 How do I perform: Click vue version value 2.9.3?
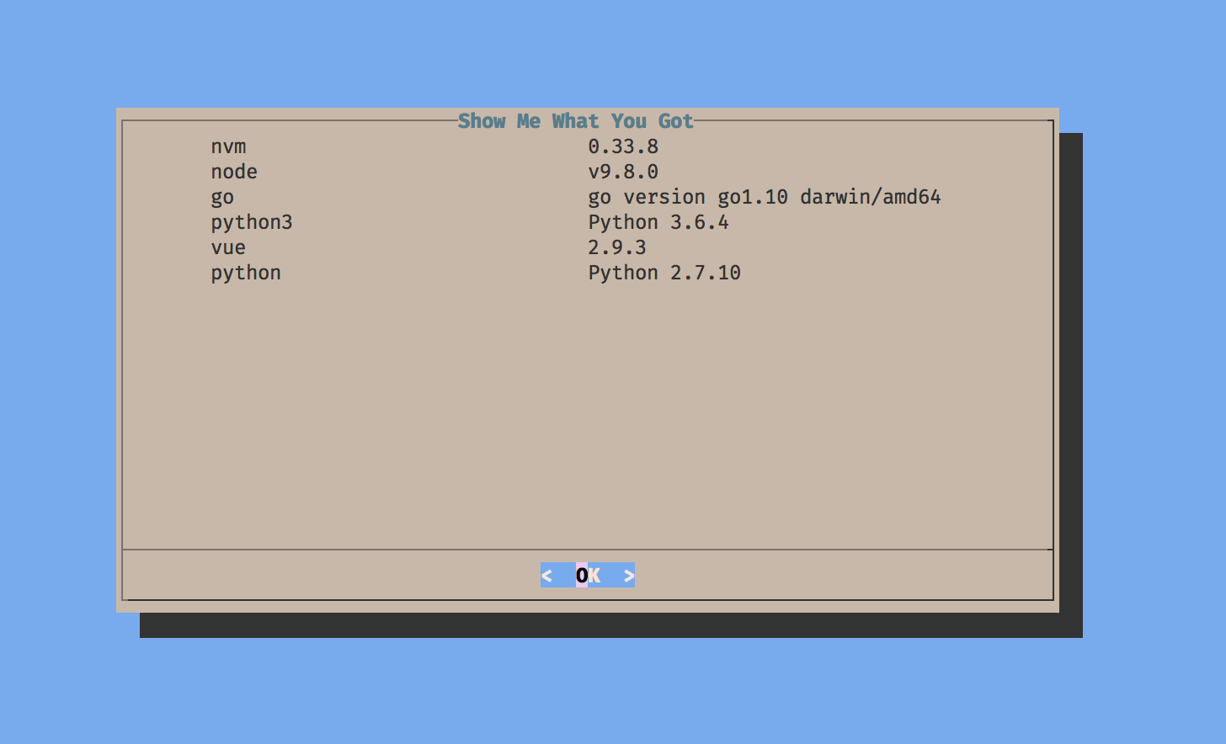coord(617,247)
